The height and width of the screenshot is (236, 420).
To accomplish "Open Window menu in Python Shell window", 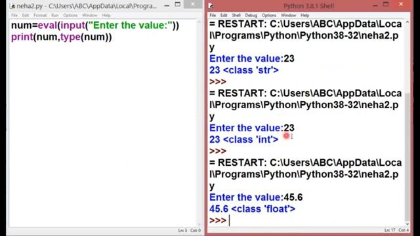I will pyautogui.click(x=288, y=15).
